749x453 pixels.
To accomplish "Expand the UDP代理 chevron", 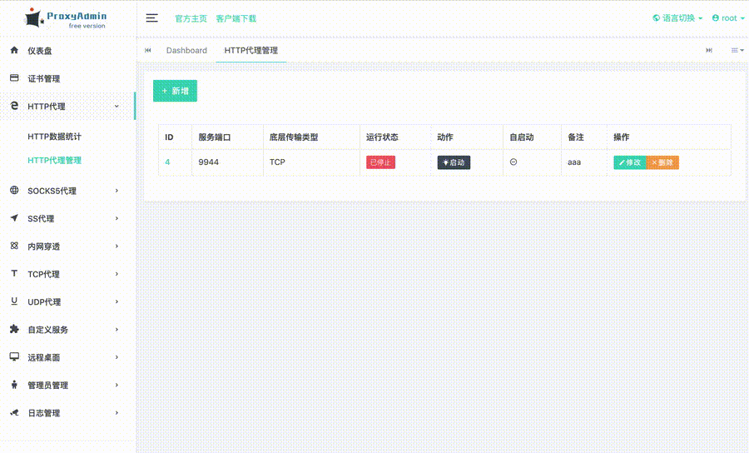I will point(117,301).
